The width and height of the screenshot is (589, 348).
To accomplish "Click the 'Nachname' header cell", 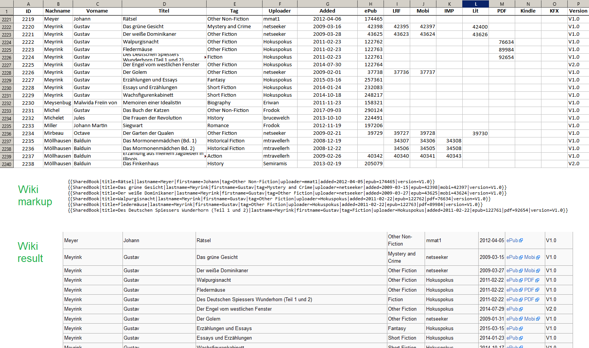I will click(58, 11).
